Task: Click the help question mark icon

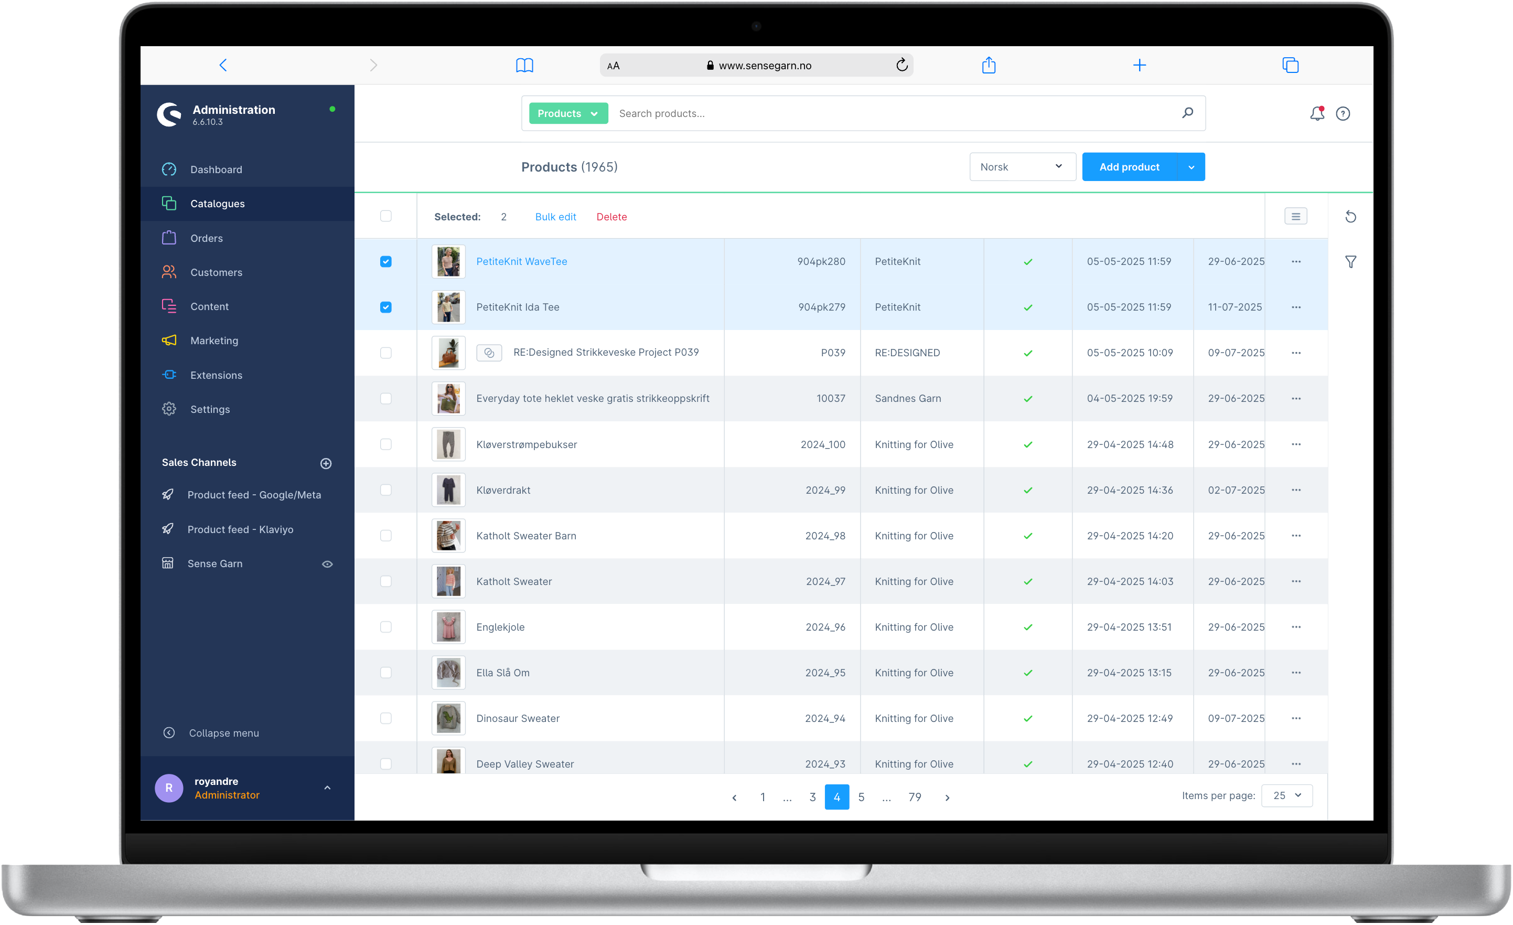Action: 1344,113
